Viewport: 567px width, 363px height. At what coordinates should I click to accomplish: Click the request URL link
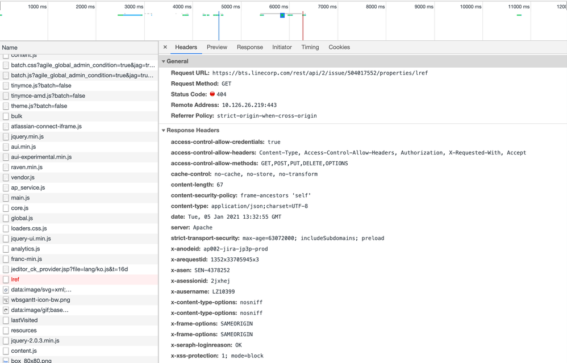[x=320, y=73]
